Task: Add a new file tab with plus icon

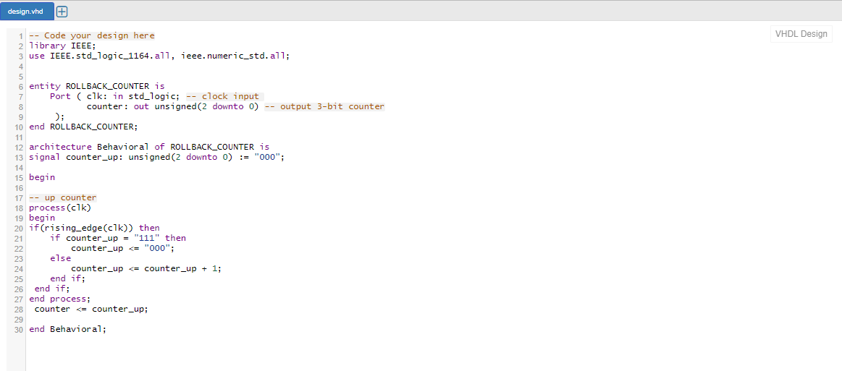Action: tap(62, 12)
